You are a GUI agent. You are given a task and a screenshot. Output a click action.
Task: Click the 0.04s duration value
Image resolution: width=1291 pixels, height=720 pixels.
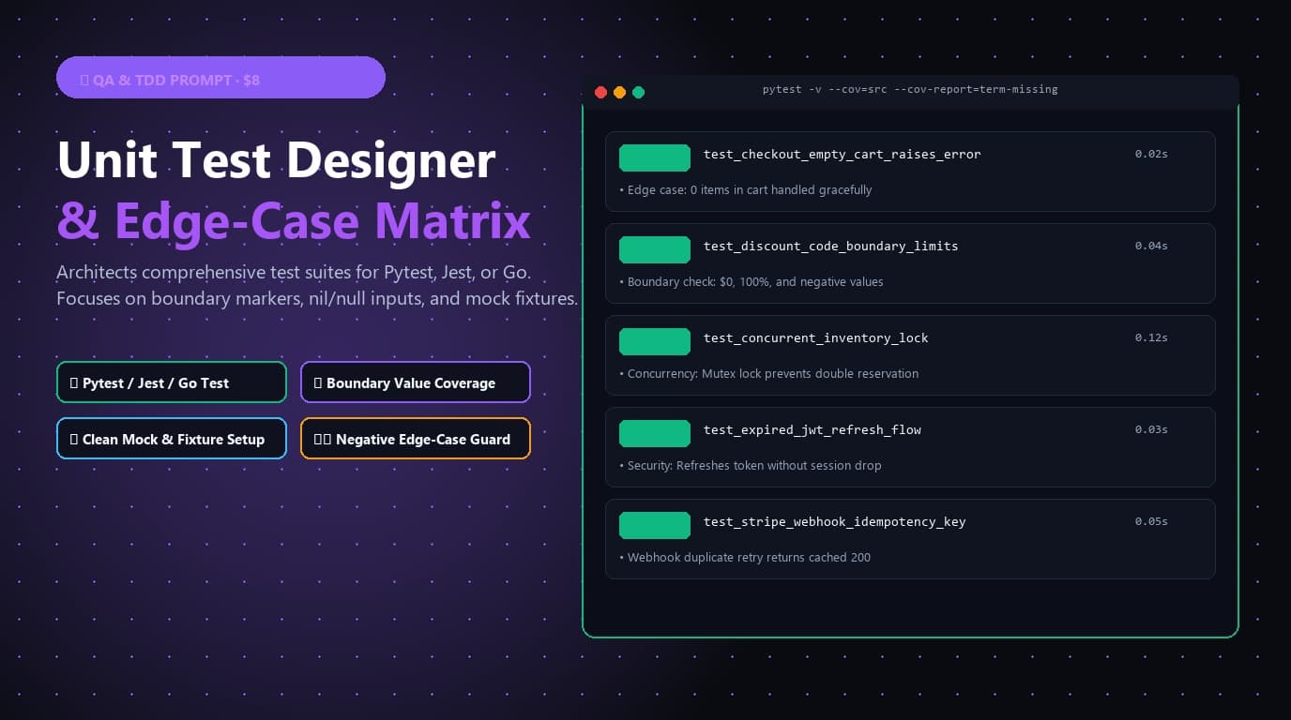tap(1151, 246)
